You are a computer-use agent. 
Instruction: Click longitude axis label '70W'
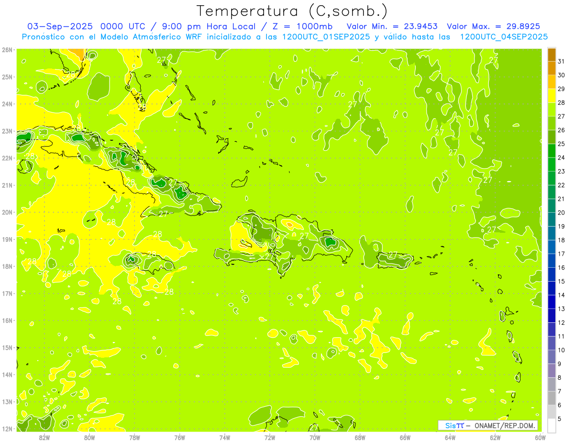(315, 437)
